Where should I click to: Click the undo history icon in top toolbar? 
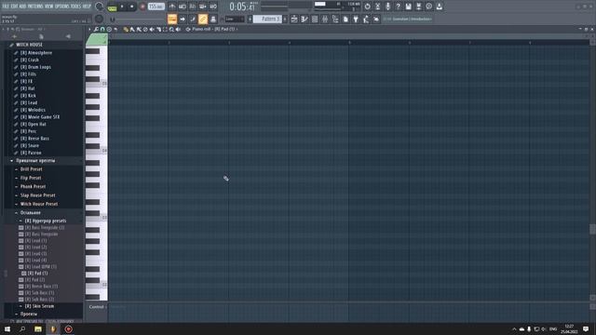[367, 7]
